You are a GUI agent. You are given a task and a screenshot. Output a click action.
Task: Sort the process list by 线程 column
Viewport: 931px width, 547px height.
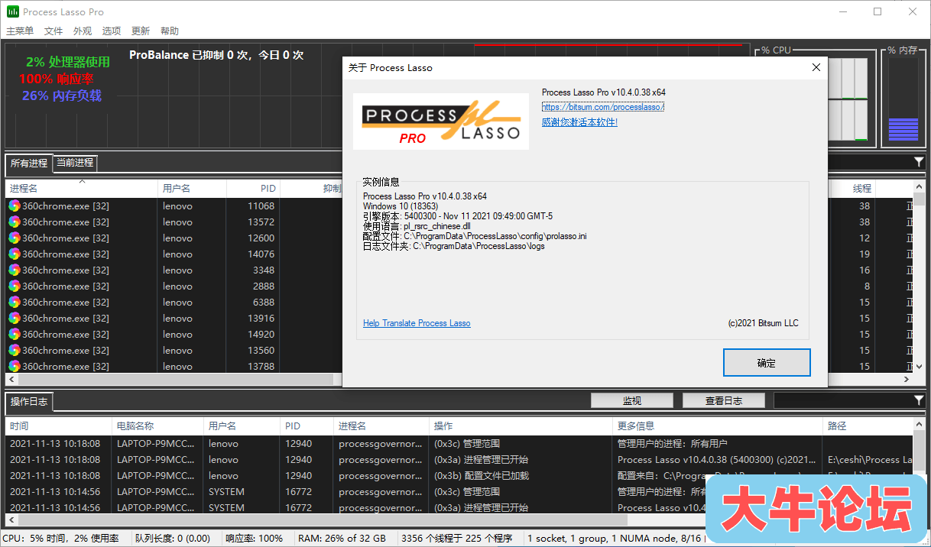[x=852, y=188]
